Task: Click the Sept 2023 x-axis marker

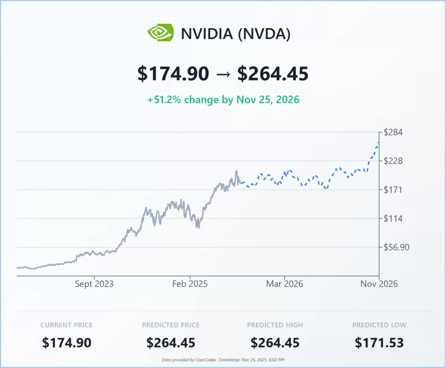Action: 94,284
